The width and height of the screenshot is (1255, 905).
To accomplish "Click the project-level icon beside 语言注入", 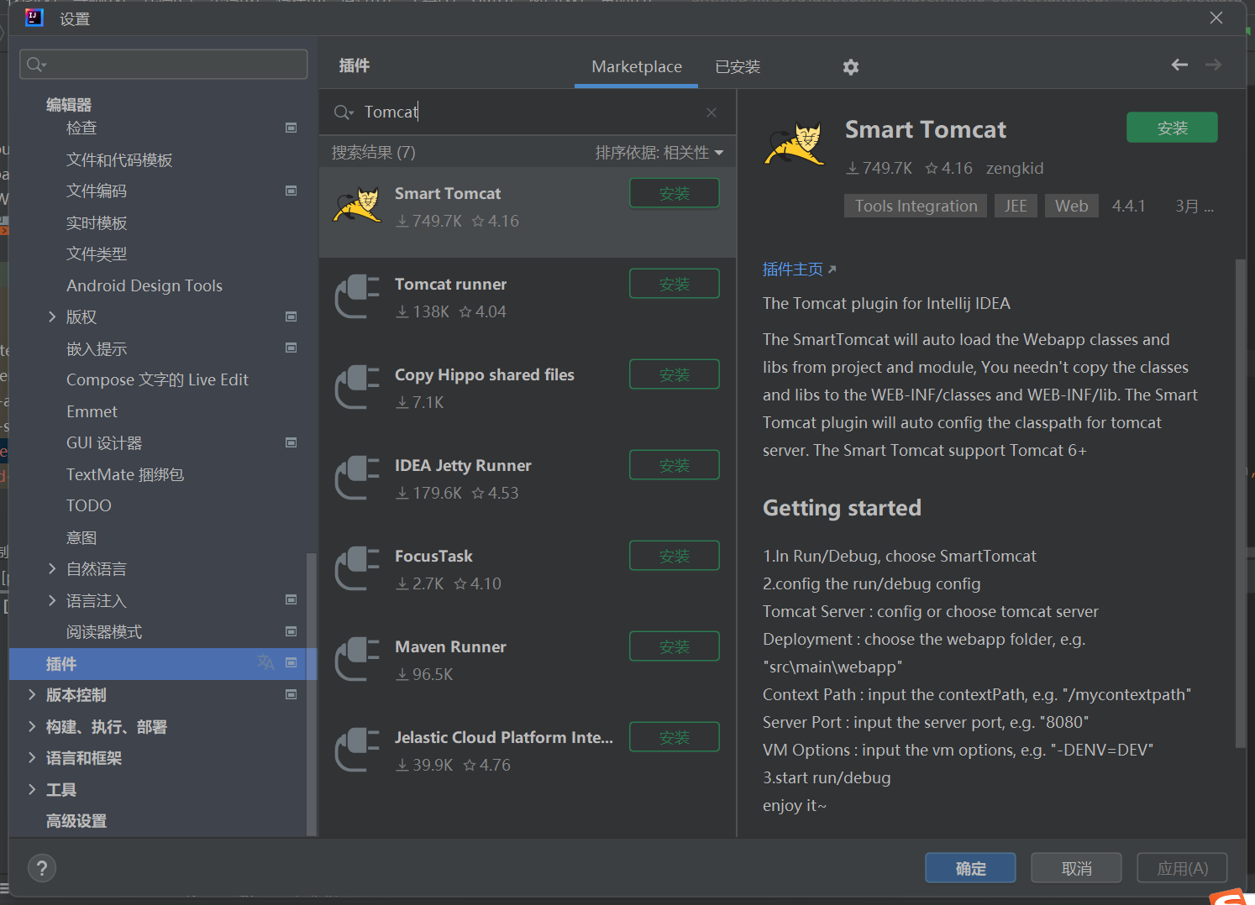I will [x=291, y=599].
